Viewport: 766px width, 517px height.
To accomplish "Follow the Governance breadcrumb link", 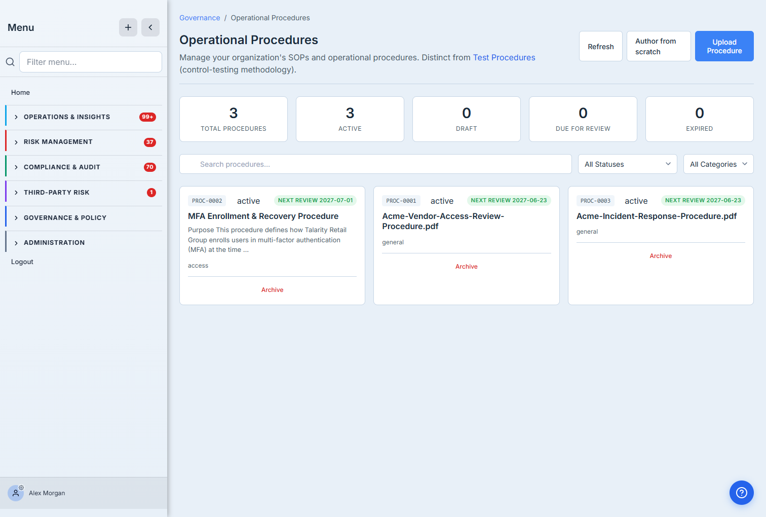I will pyautogui.click(x=200, y=18).
